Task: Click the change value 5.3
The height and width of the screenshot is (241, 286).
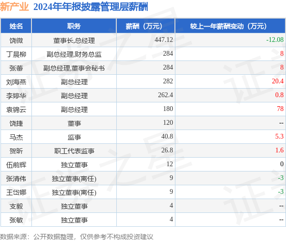Action: [279, 136]
